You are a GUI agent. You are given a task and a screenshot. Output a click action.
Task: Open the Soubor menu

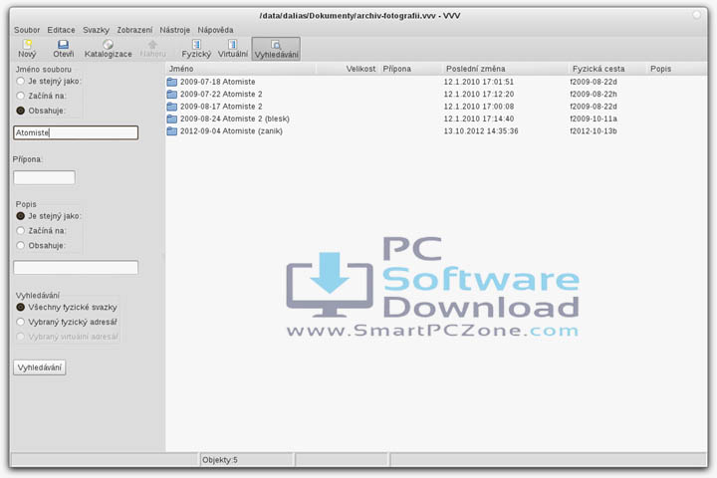click(x=27, y=30)
